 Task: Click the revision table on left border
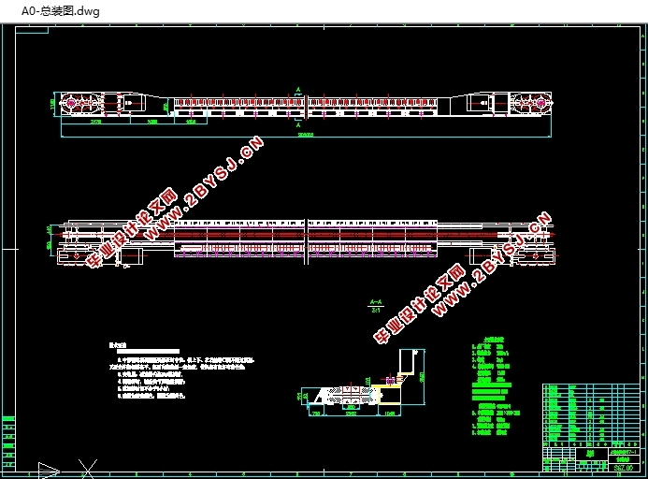pyautogui.click(x=8, y=443)
